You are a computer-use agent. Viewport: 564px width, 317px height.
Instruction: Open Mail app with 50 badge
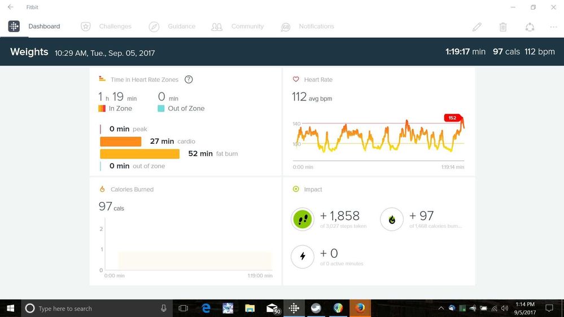272,309
